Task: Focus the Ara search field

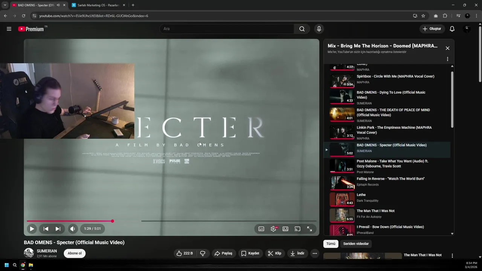Action: point(227,29)
